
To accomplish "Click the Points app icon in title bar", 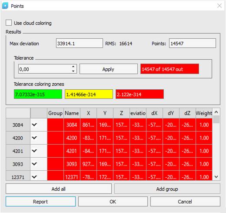I will tap(5, 6).
